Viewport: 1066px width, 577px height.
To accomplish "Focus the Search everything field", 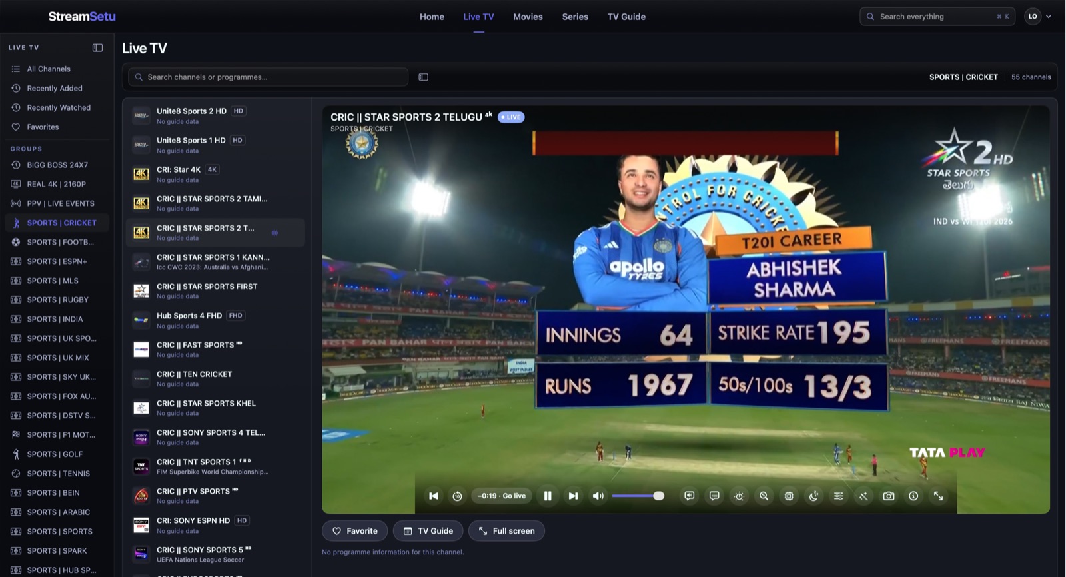I will point(937,17).
